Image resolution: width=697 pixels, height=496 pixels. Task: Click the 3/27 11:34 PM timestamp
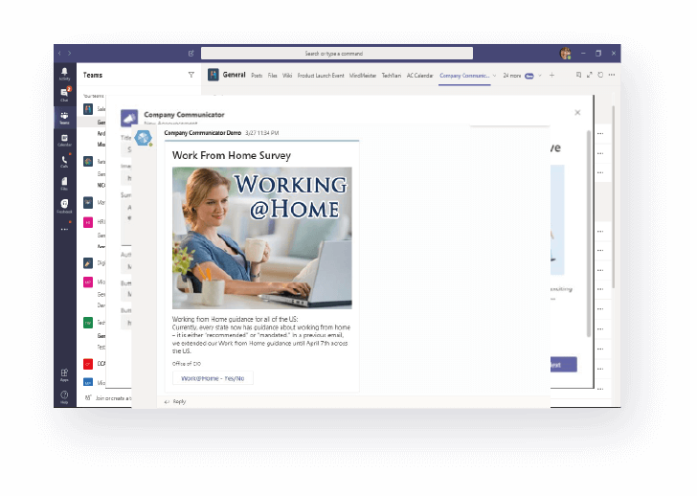(x=261, y=133)
